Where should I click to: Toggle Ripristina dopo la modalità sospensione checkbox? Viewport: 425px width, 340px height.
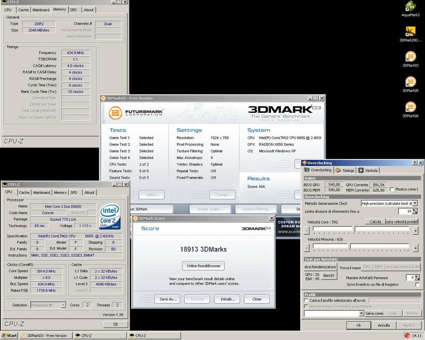pos(306,306)
